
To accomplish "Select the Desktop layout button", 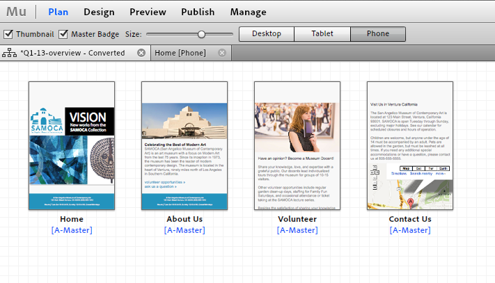I will [267, 33].
